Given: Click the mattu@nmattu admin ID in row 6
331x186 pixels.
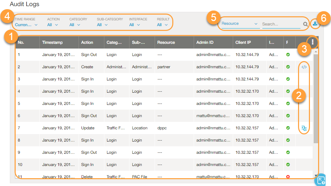Looking at the screenshot, I should click(213, 116).
